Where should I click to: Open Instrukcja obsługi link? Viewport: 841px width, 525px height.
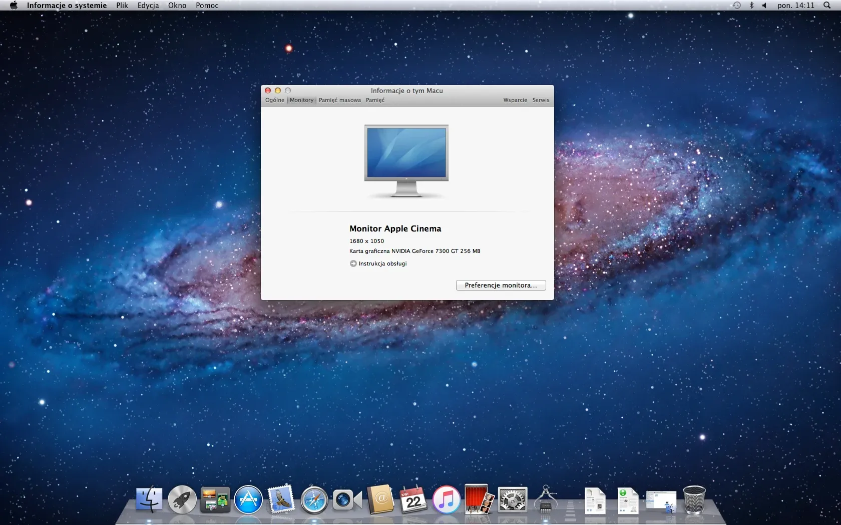pyautogui.click(x=382, y=263)
